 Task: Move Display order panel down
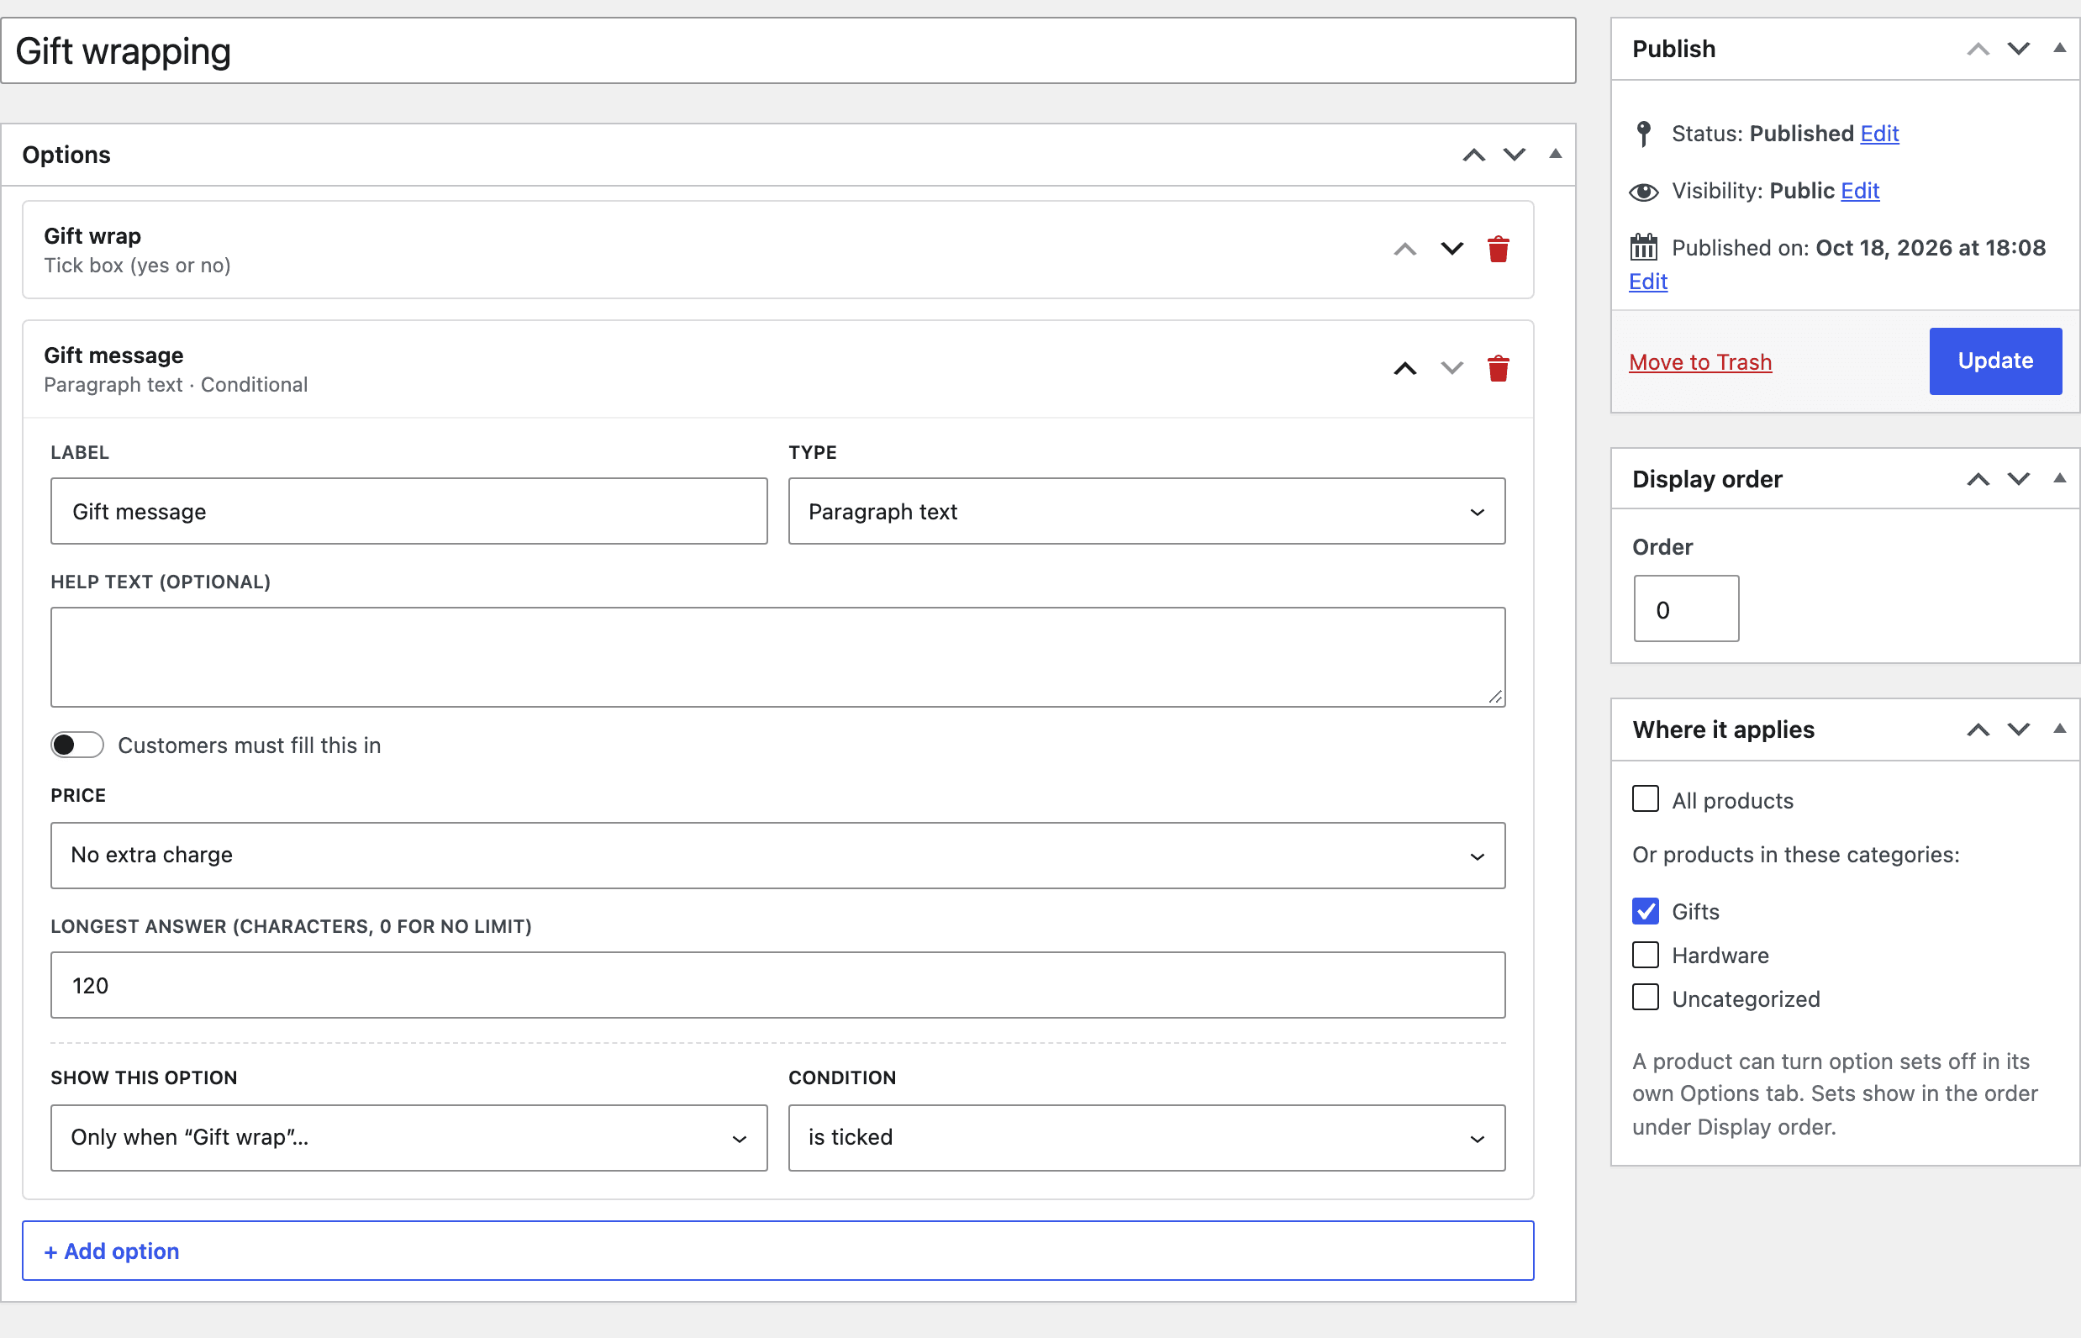tap(2019, 479)
